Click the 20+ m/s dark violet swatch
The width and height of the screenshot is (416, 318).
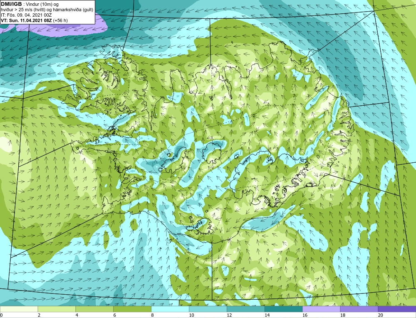(x=397, y=309)
